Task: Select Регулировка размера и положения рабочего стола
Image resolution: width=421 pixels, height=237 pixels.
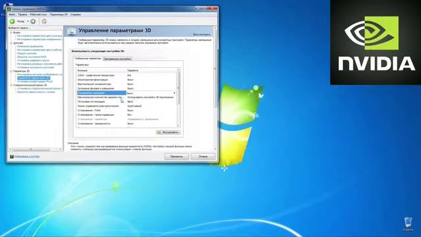Action: [39, 64]
